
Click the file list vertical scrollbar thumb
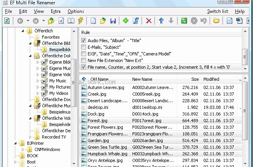coord(245,111)
